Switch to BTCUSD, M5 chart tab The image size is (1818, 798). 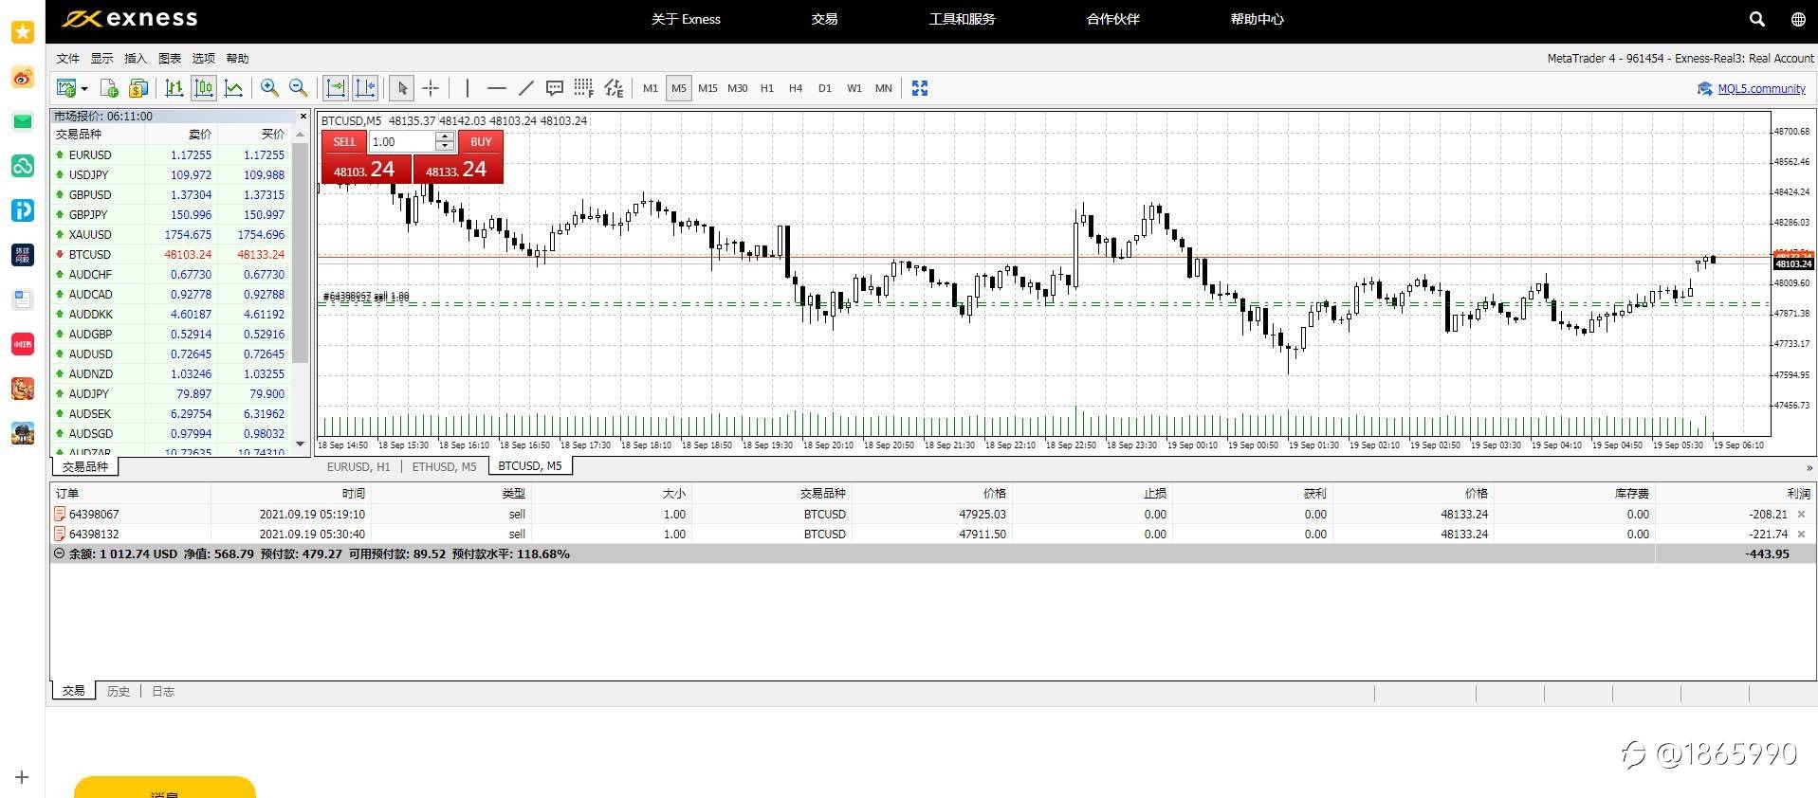[530, 466]
